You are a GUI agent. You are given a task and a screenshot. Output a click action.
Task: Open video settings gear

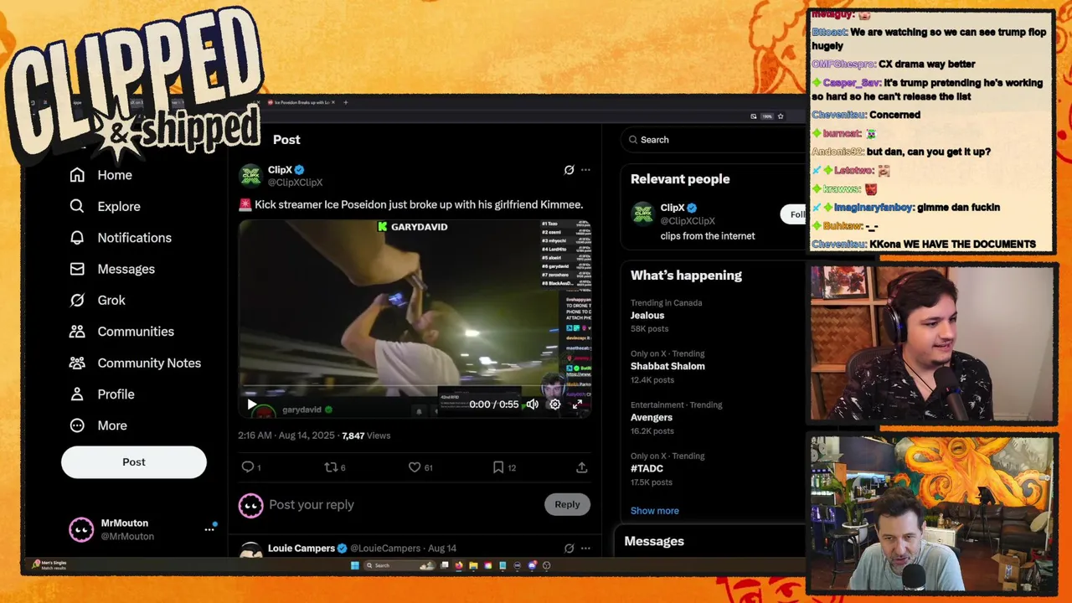(x=554, y=405)
